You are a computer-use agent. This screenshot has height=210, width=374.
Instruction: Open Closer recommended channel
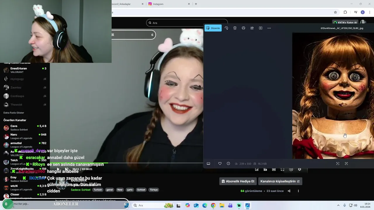point(25,196)
